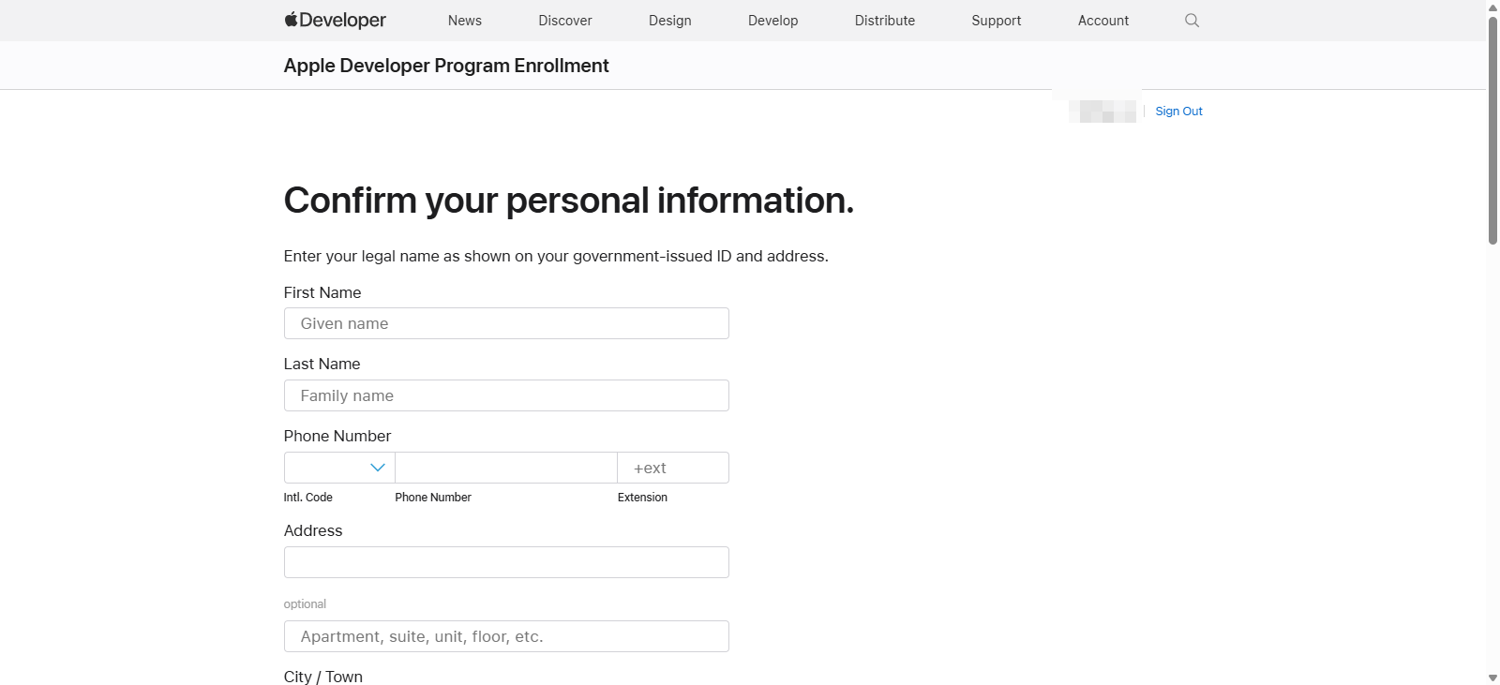Click the page scrollbar up arrow
Screen dimensions: 1500x685
[1492, 7]
